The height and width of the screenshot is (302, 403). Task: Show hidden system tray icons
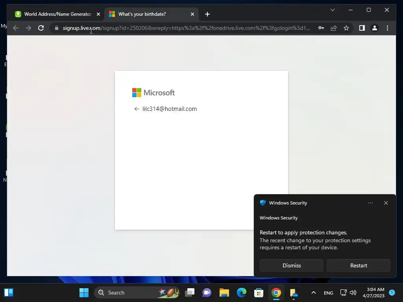[314, 293]
